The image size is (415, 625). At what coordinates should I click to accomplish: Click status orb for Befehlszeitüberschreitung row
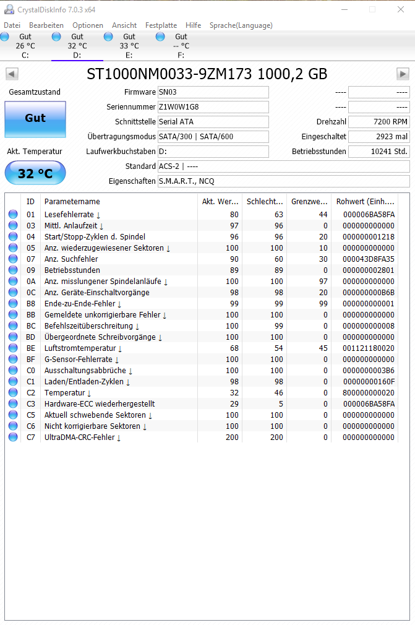(x=13, y=325)
